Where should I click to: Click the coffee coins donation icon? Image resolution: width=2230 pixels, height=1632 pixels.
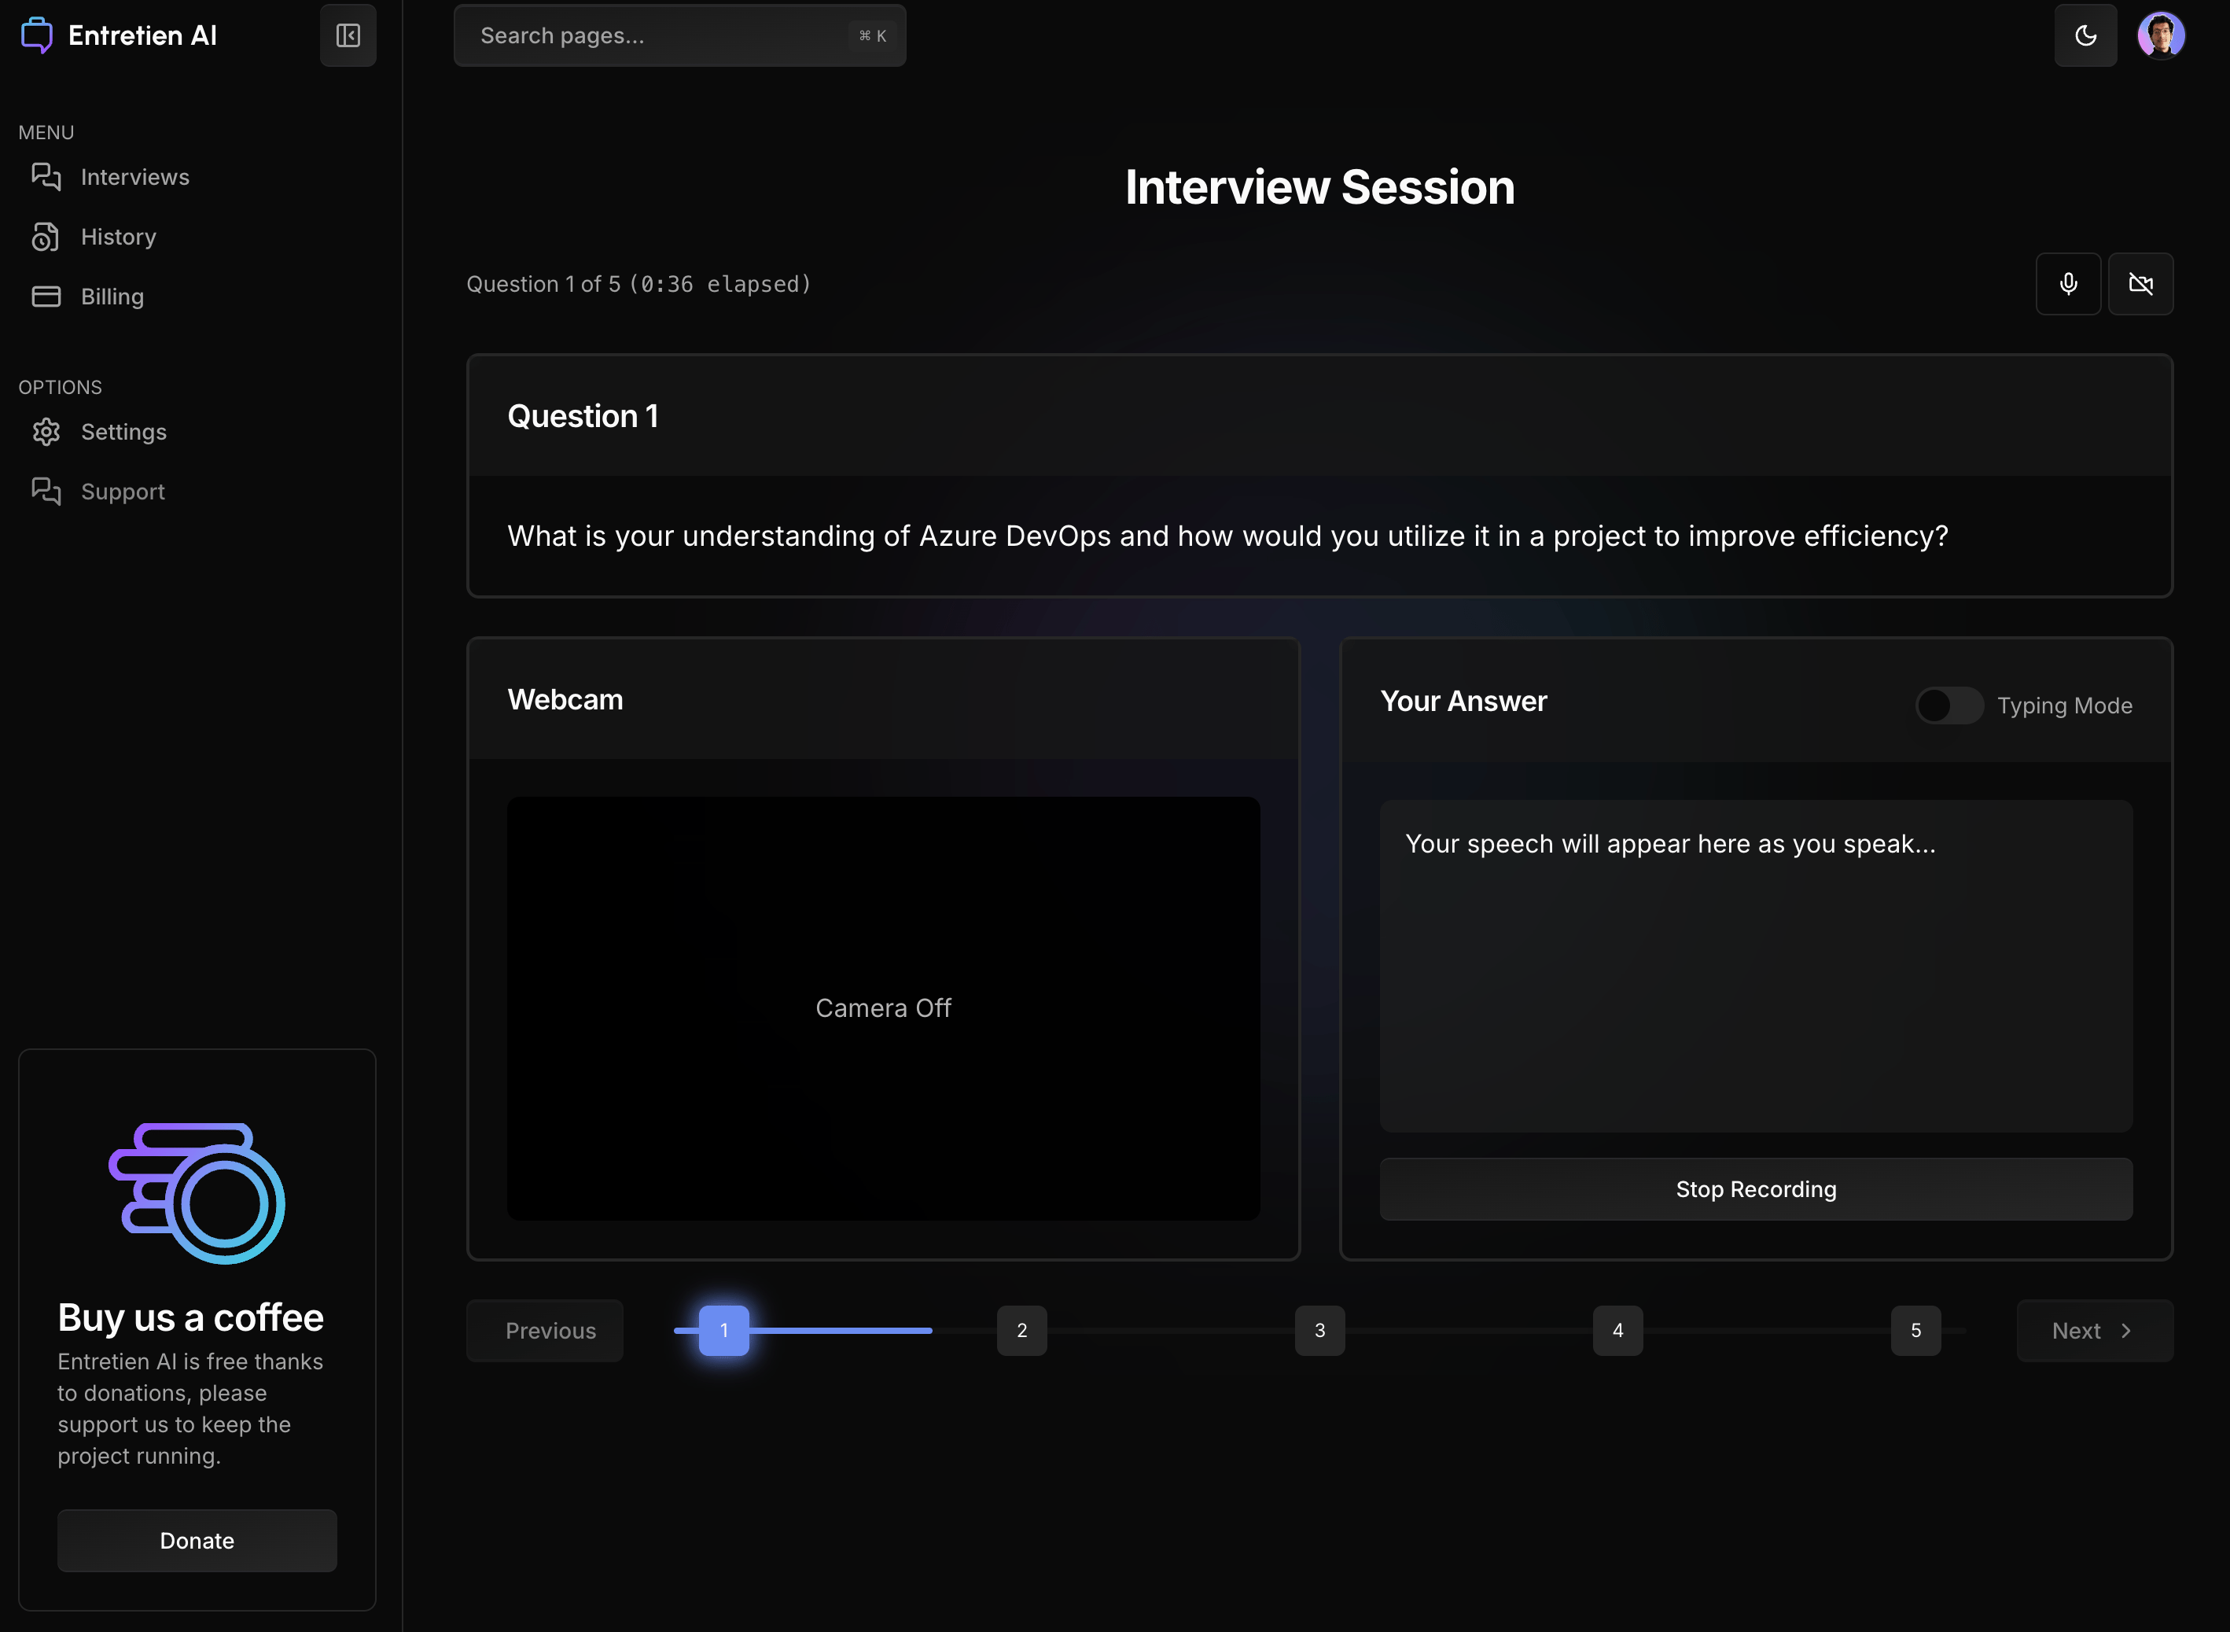[197, 1193]
